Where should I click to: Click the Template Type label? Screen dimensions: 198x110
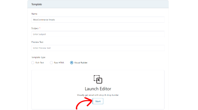pos(38,57)
